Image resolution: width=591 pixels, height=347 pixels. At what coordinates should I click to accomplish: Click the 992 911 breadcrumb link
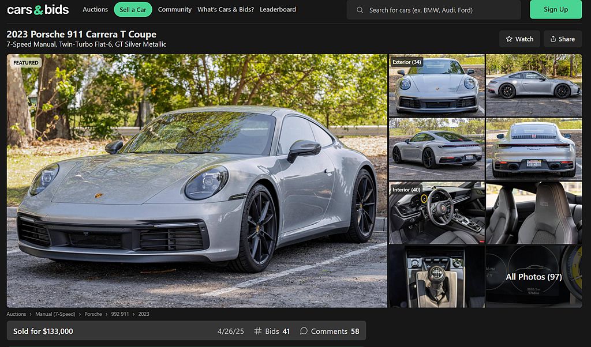120,314
